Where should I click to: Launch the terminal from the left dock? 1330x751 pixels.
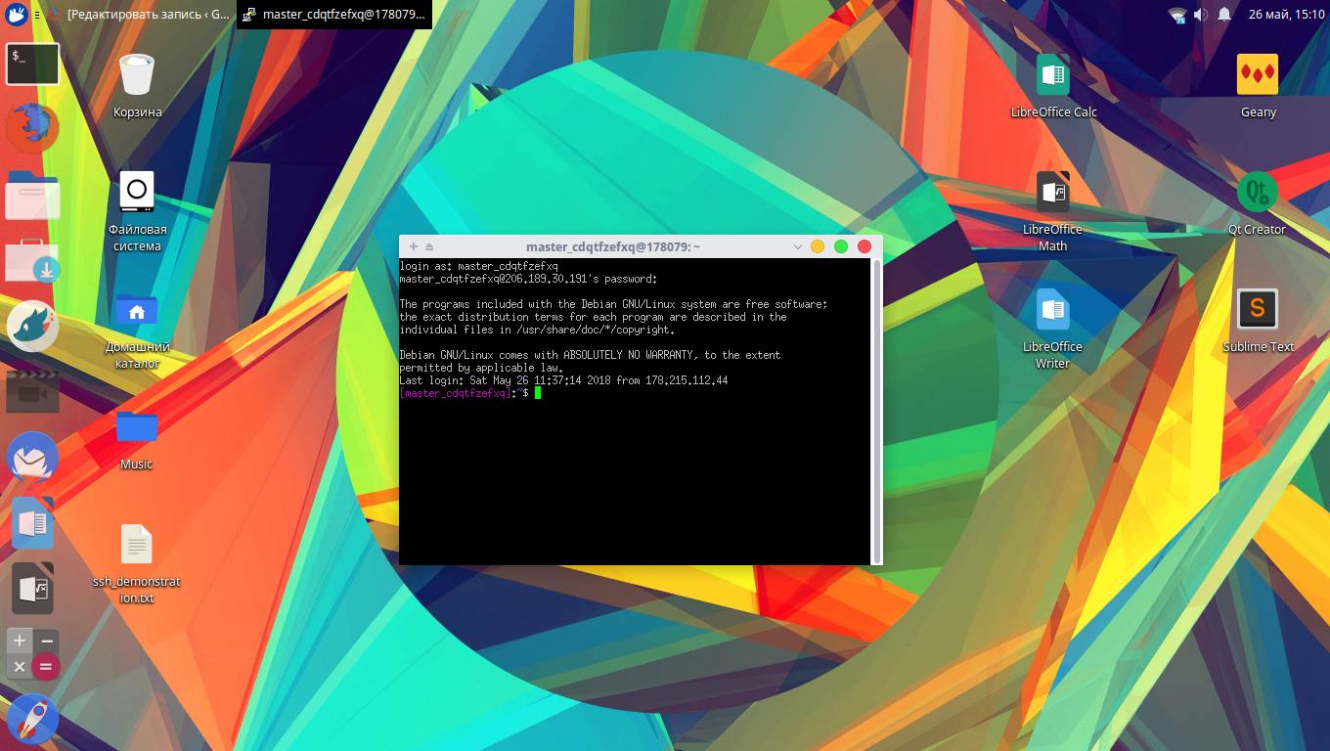(x=33, y=65)
